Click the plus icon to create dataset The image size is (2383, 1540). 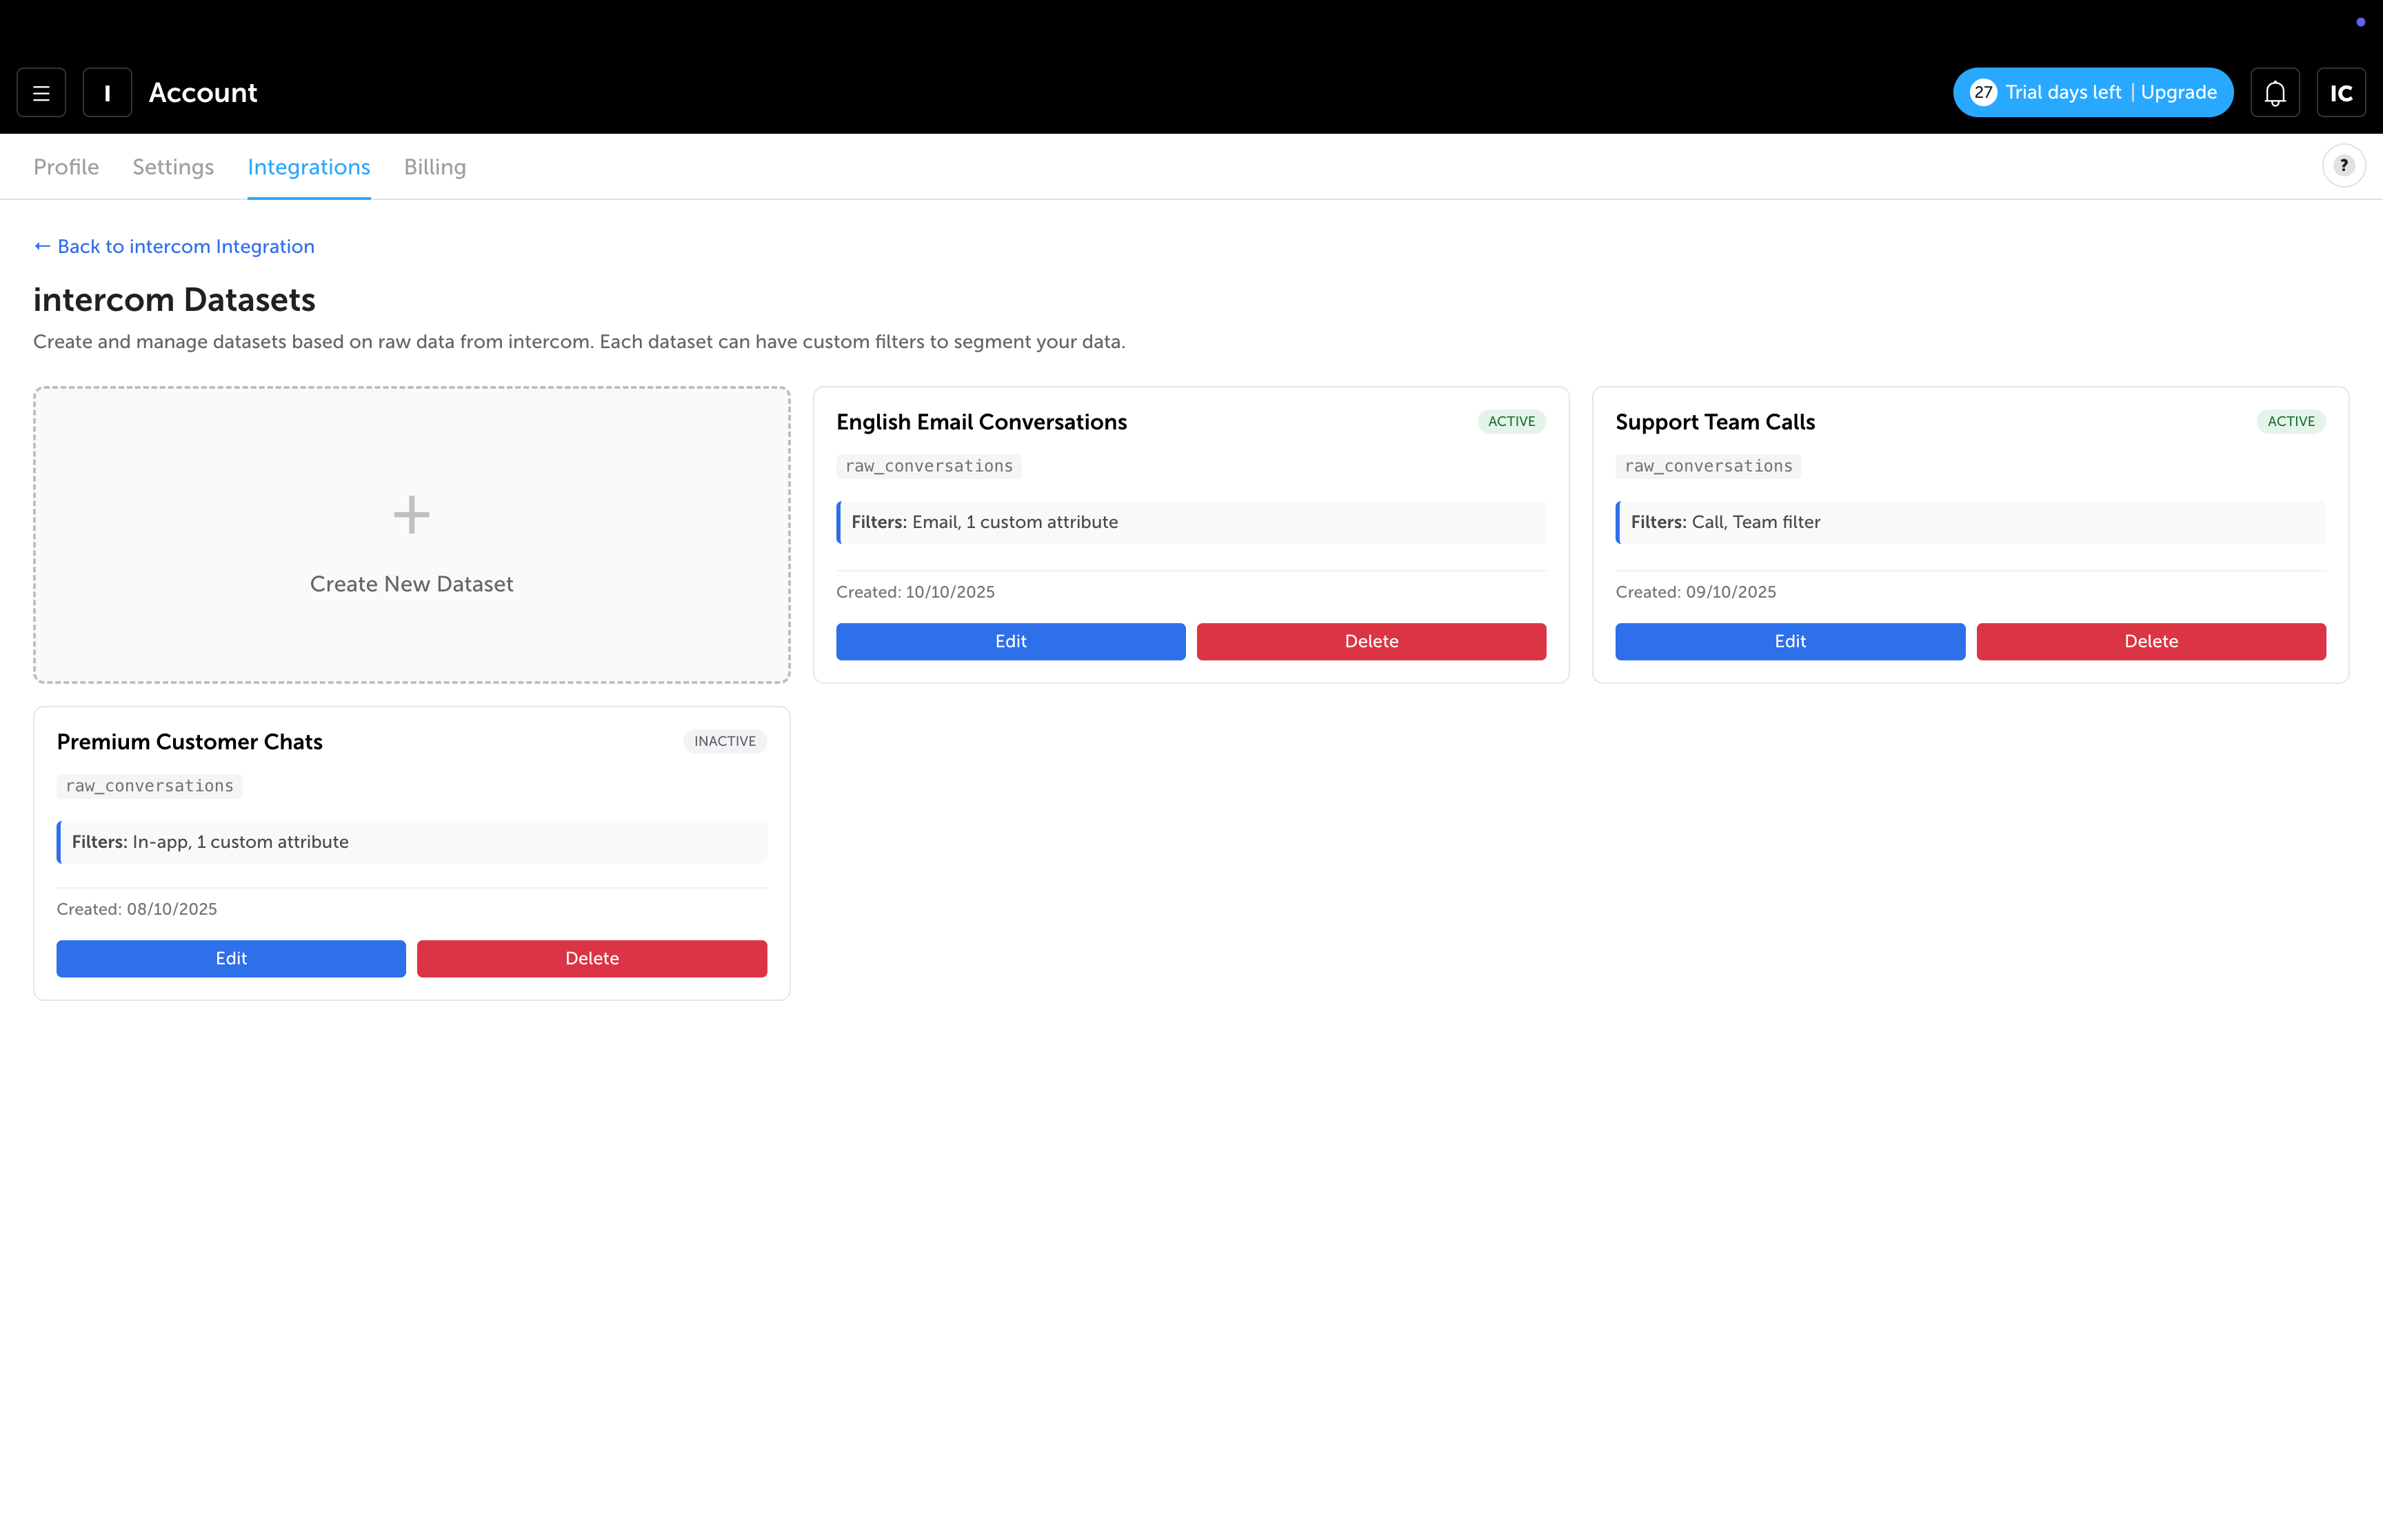click(x=411, y=516)
